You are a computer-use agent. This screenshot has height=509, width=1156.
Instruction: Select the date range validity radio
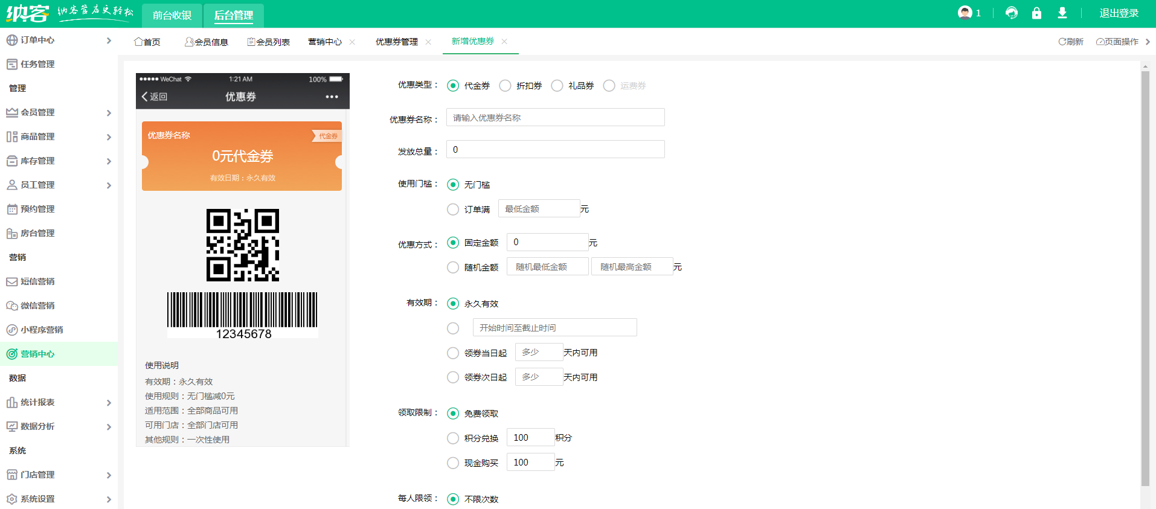(x=453, y=328)
